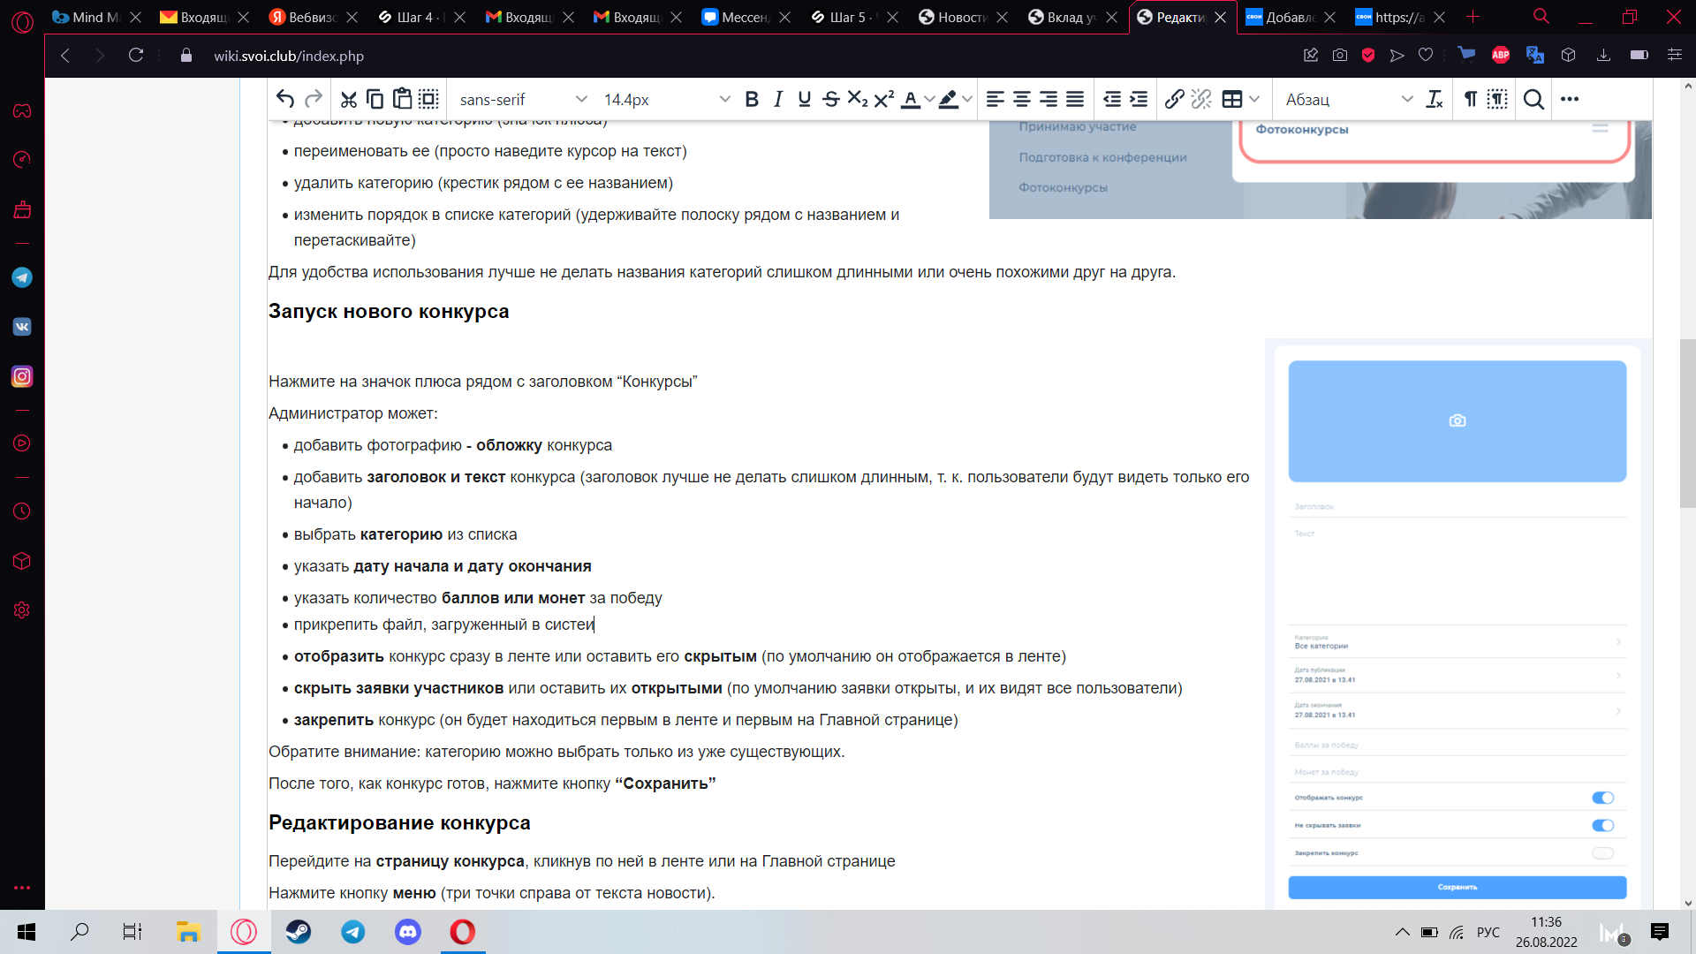Image resolution: width=1696 pixels, height=954 pixels.
Task: Click the Cut scissors icon
Action: [349, 99]
